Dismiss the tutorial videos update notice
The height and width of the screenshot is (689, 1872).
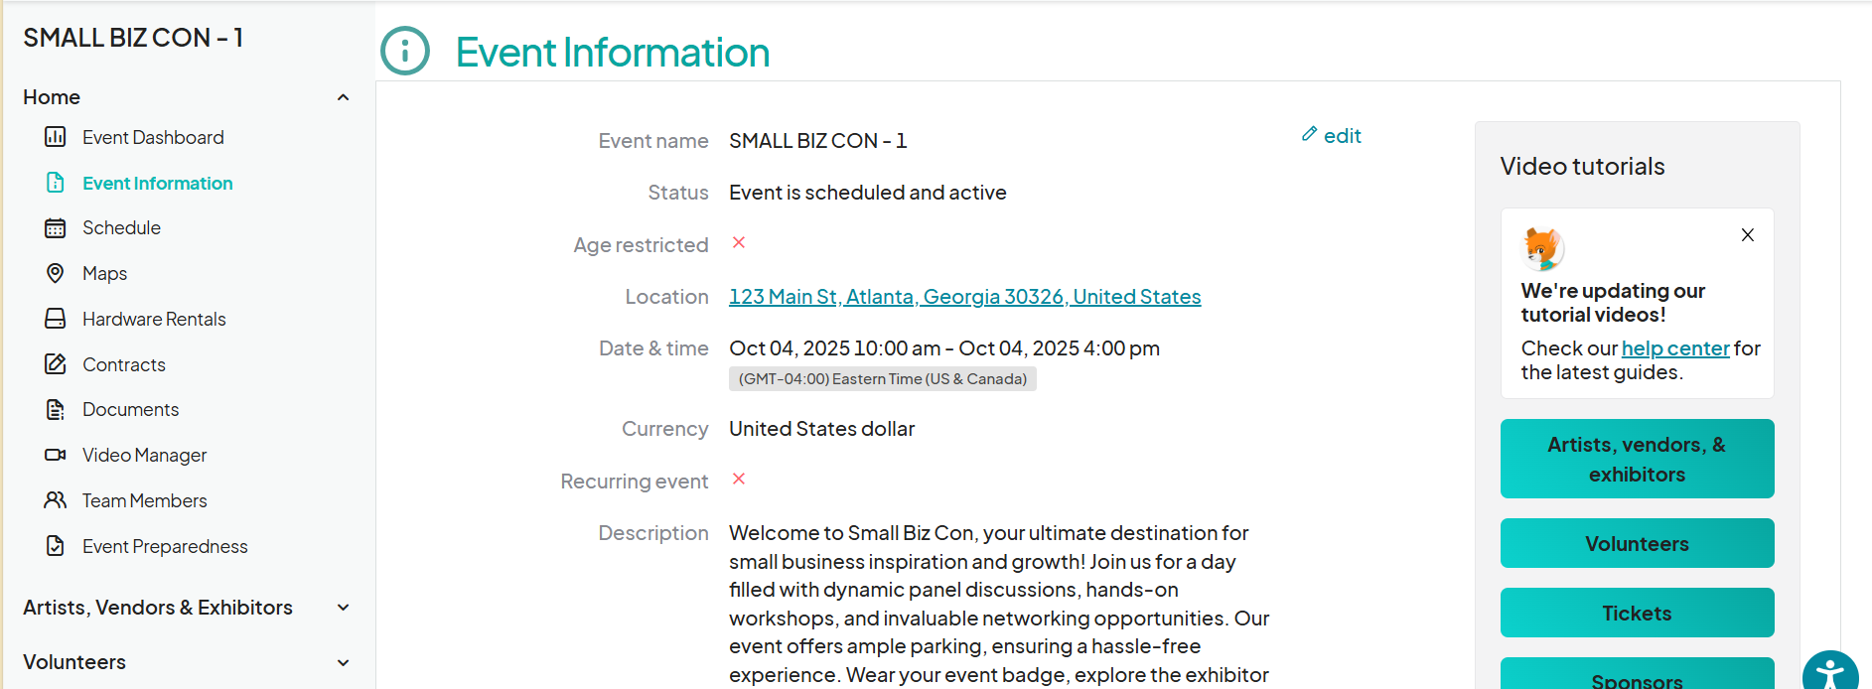1747,235
